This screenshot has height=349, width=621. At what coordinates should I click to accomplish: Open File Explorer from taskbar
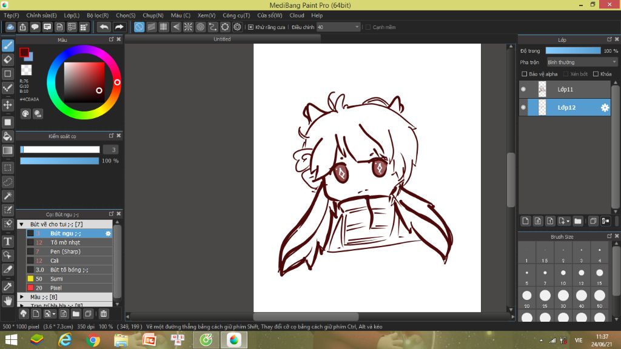121,340
